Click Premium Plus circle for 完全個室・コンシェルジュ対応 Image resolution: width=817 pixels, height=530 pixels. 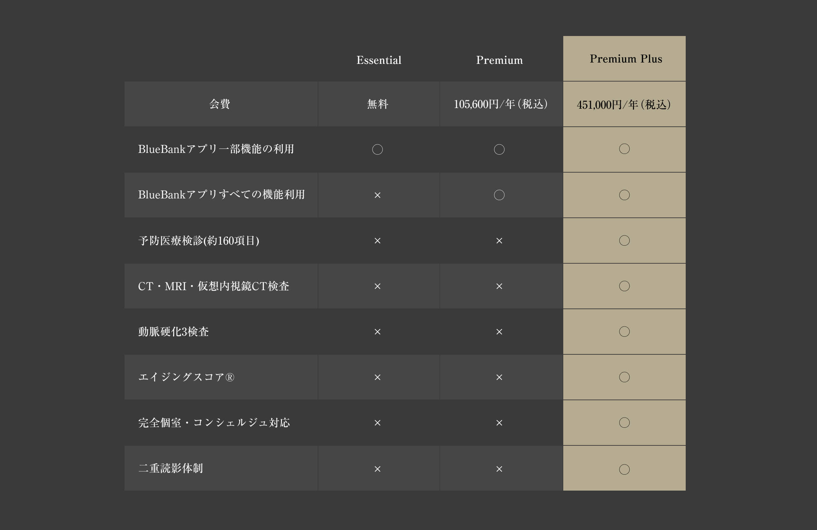point(624,423)
